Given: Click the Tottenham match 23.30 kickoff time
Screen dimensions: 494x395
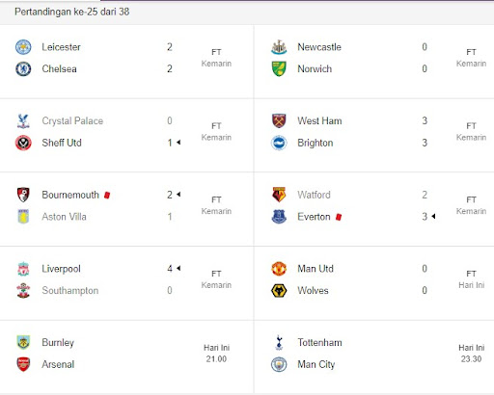Looking at the screenshot, I should 471,359.
